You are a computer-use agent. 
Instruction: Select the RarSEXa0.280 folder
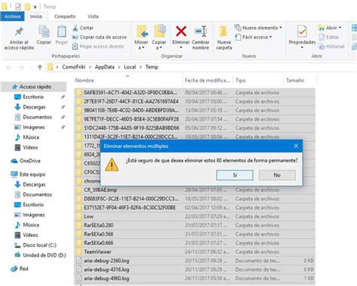pyautogui.click(x=195, y=225)
